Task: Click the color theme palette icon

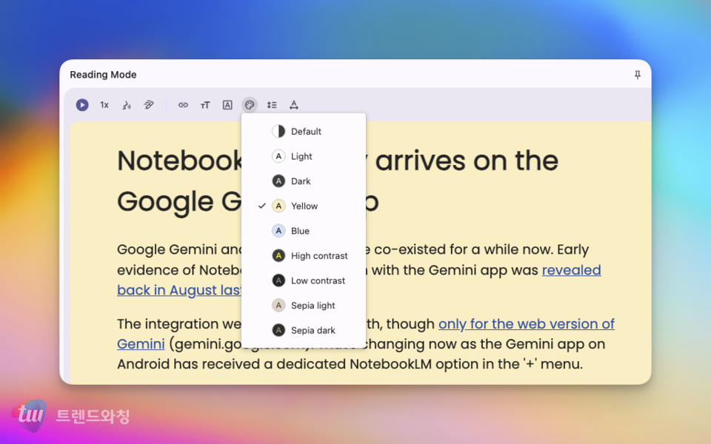Action: tap(250, 105)
